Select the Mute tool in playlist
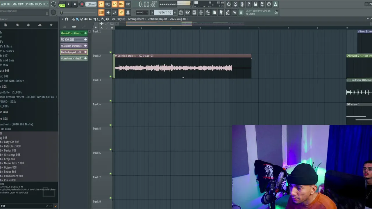Screen dimensions: 372x209 click(x=86, y=19)
